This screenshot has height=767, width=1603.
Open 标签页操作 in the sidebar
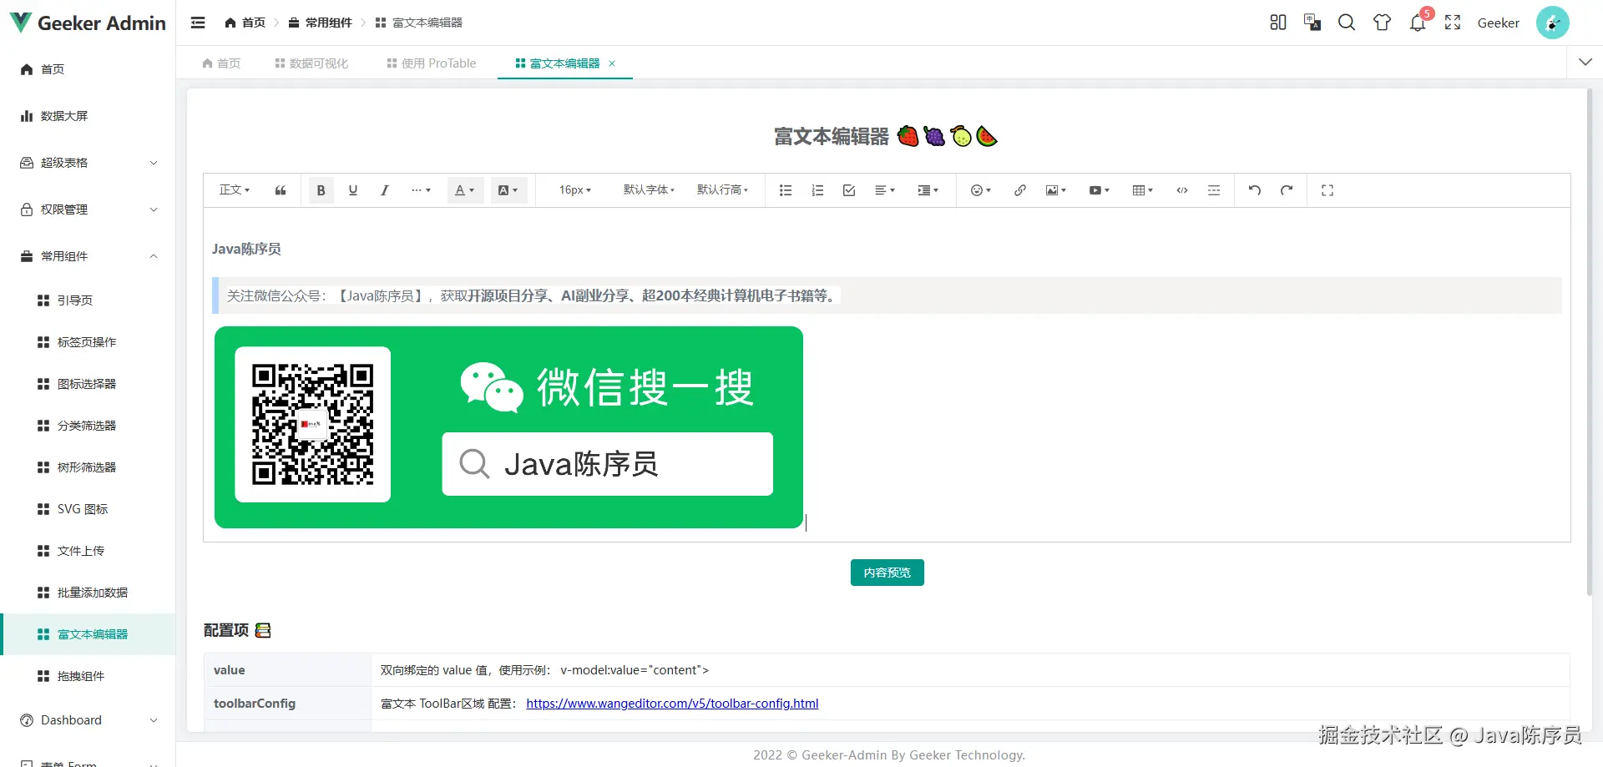88,342
